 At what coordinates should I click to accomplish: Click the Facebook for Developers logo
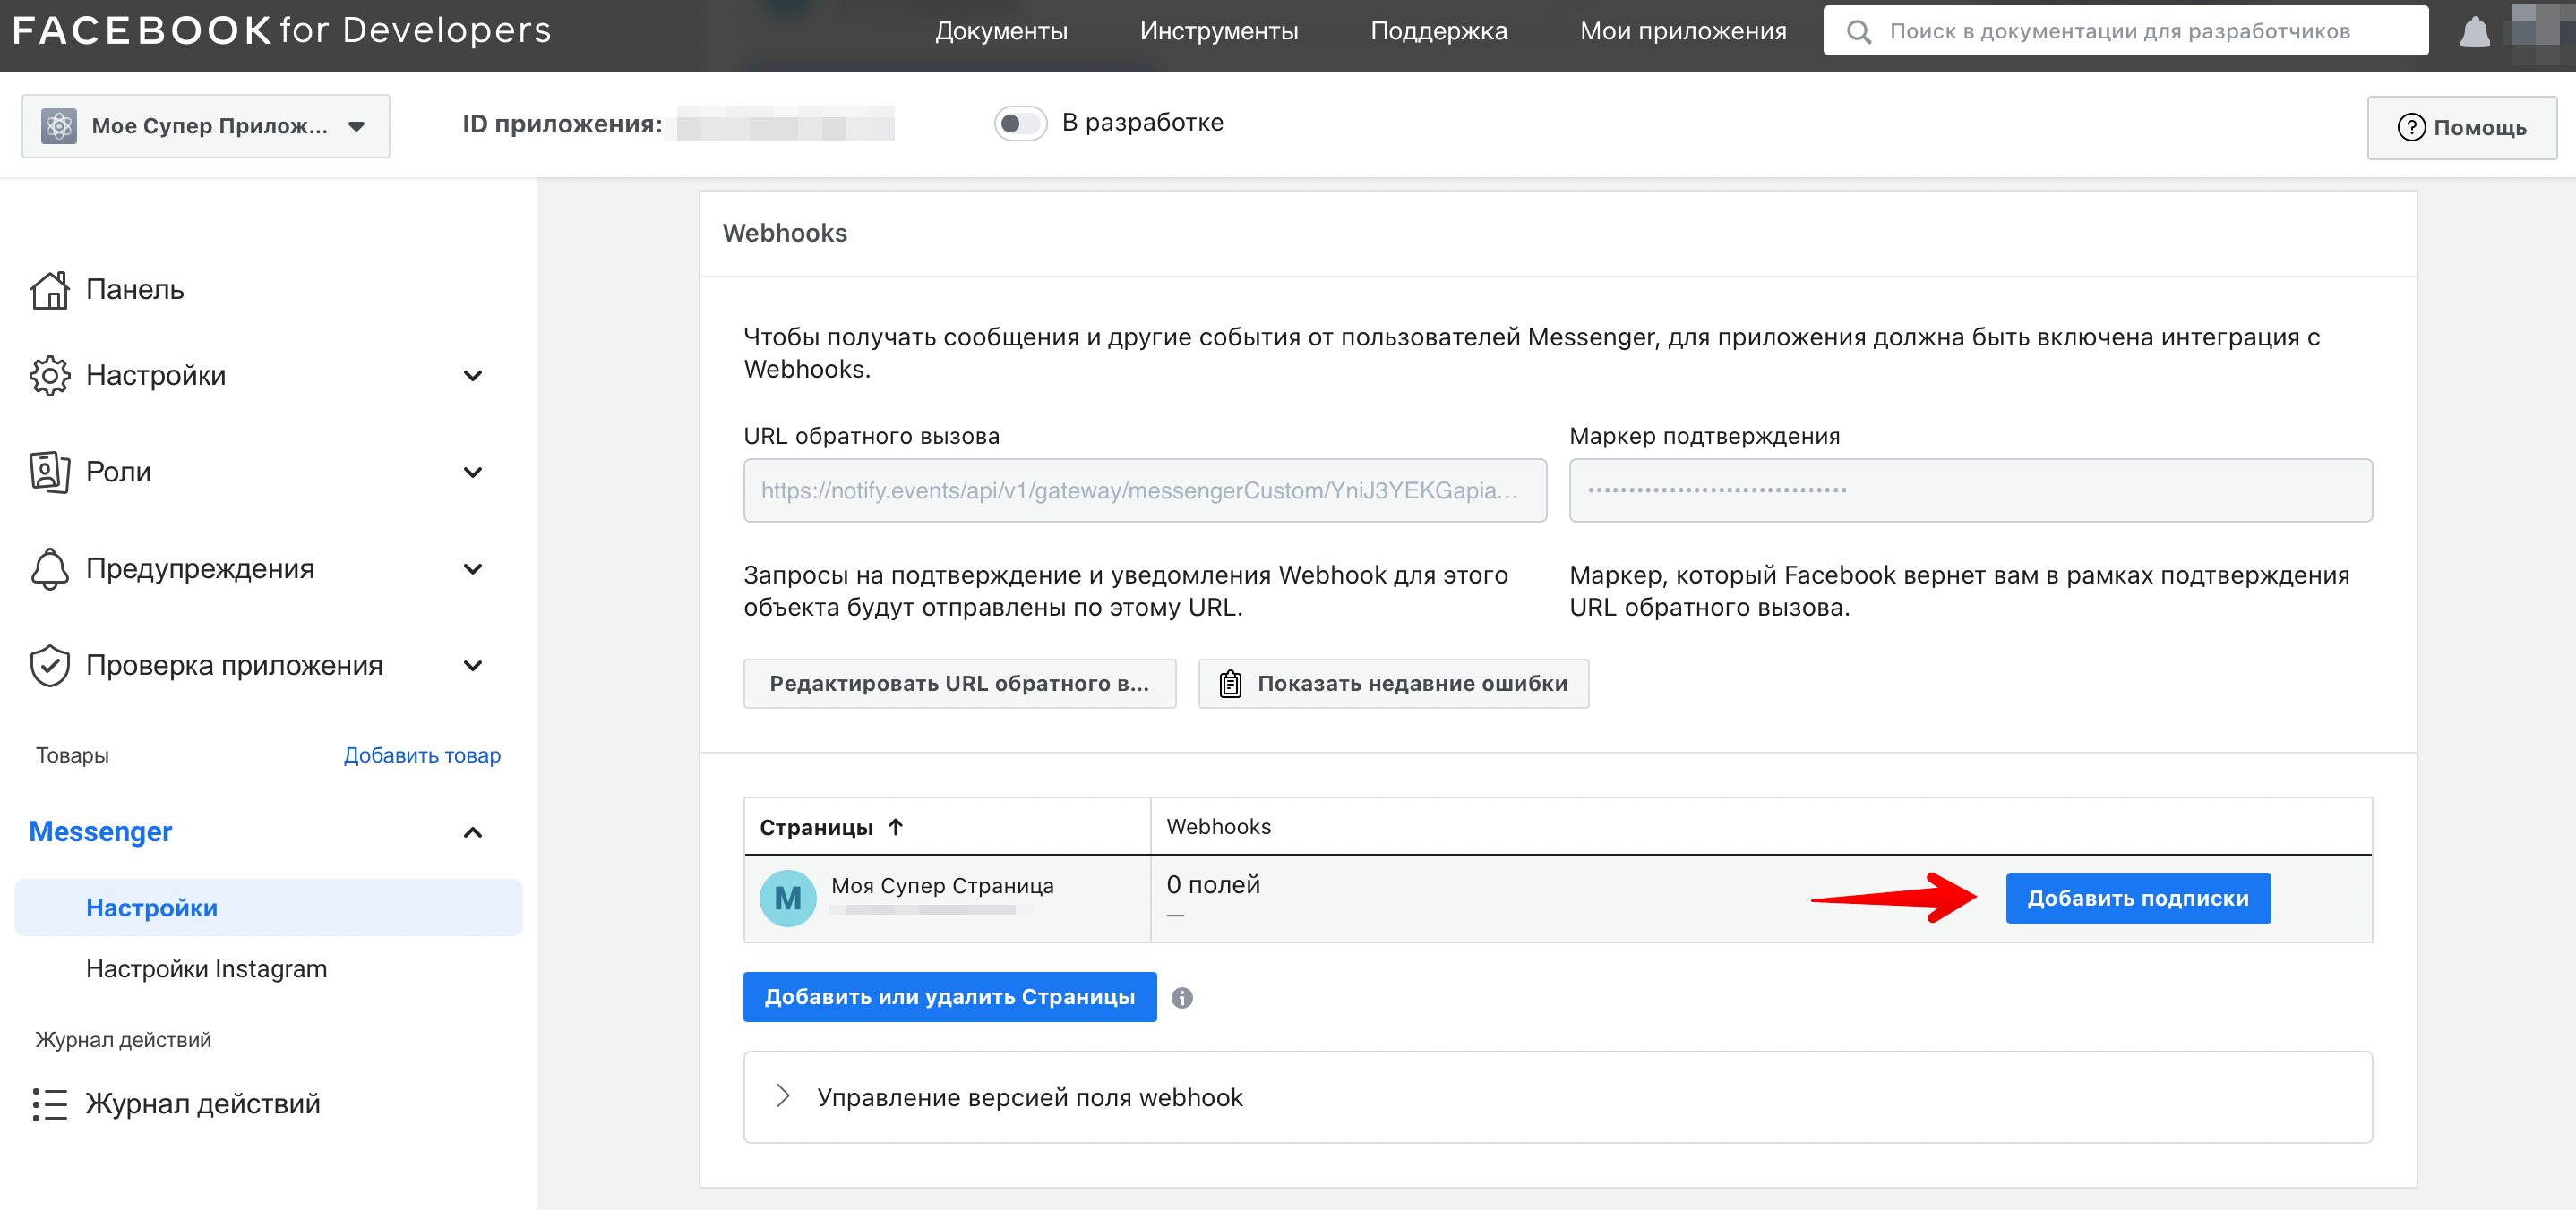click(281, 30)
